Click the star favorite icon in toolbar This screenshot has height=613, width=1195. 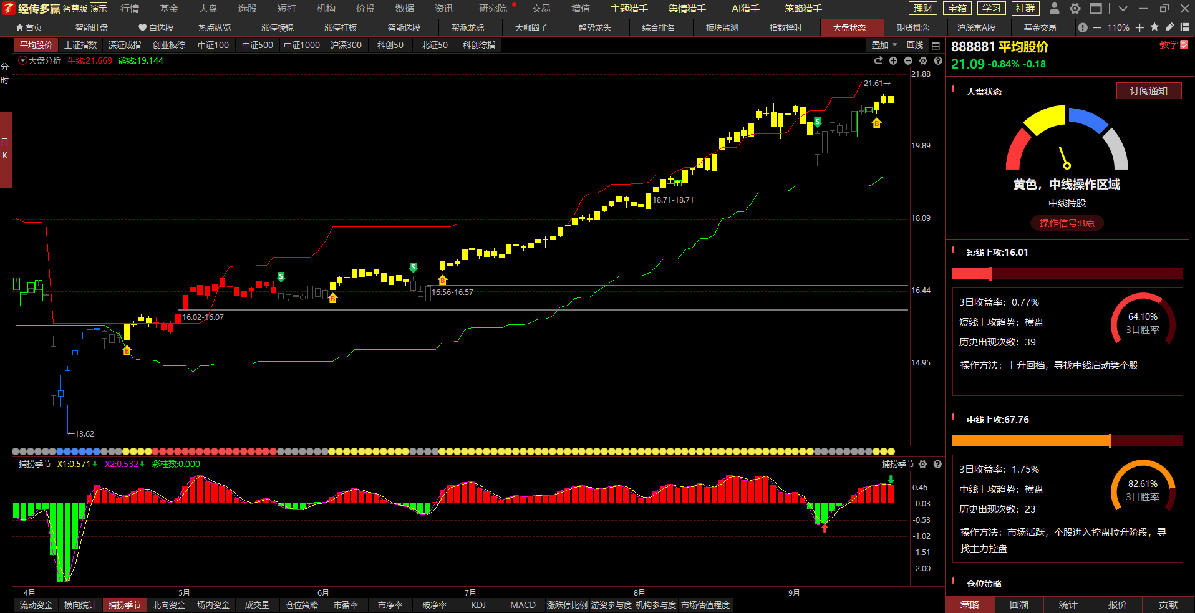click(1154, 27)
